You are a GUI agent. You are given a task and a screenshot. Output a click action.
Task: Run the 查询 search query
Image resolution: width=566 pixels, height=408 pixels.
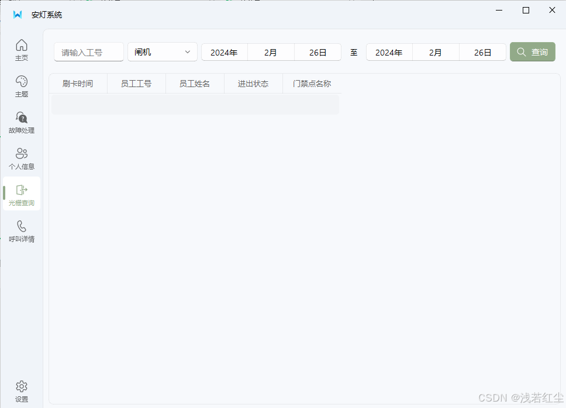pos(532,51)
